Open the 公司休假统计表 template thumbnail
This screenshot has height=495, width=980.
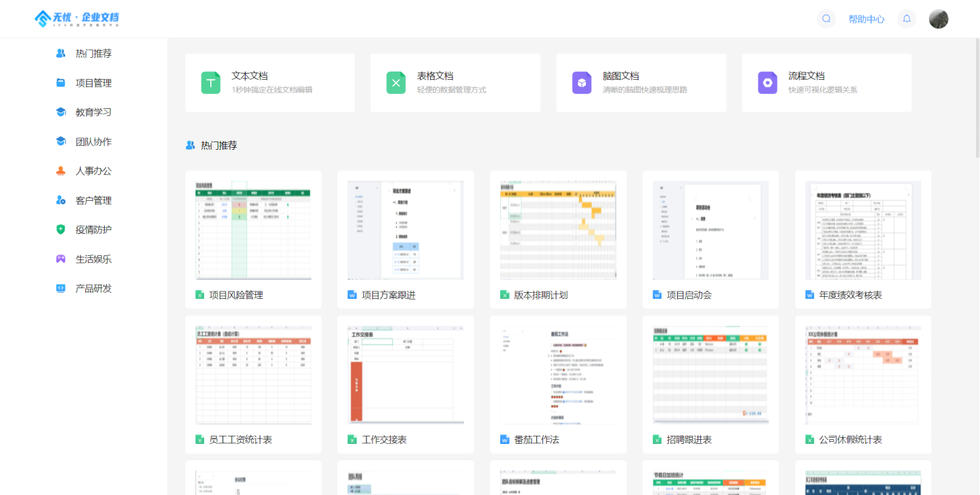coord(863,375)
